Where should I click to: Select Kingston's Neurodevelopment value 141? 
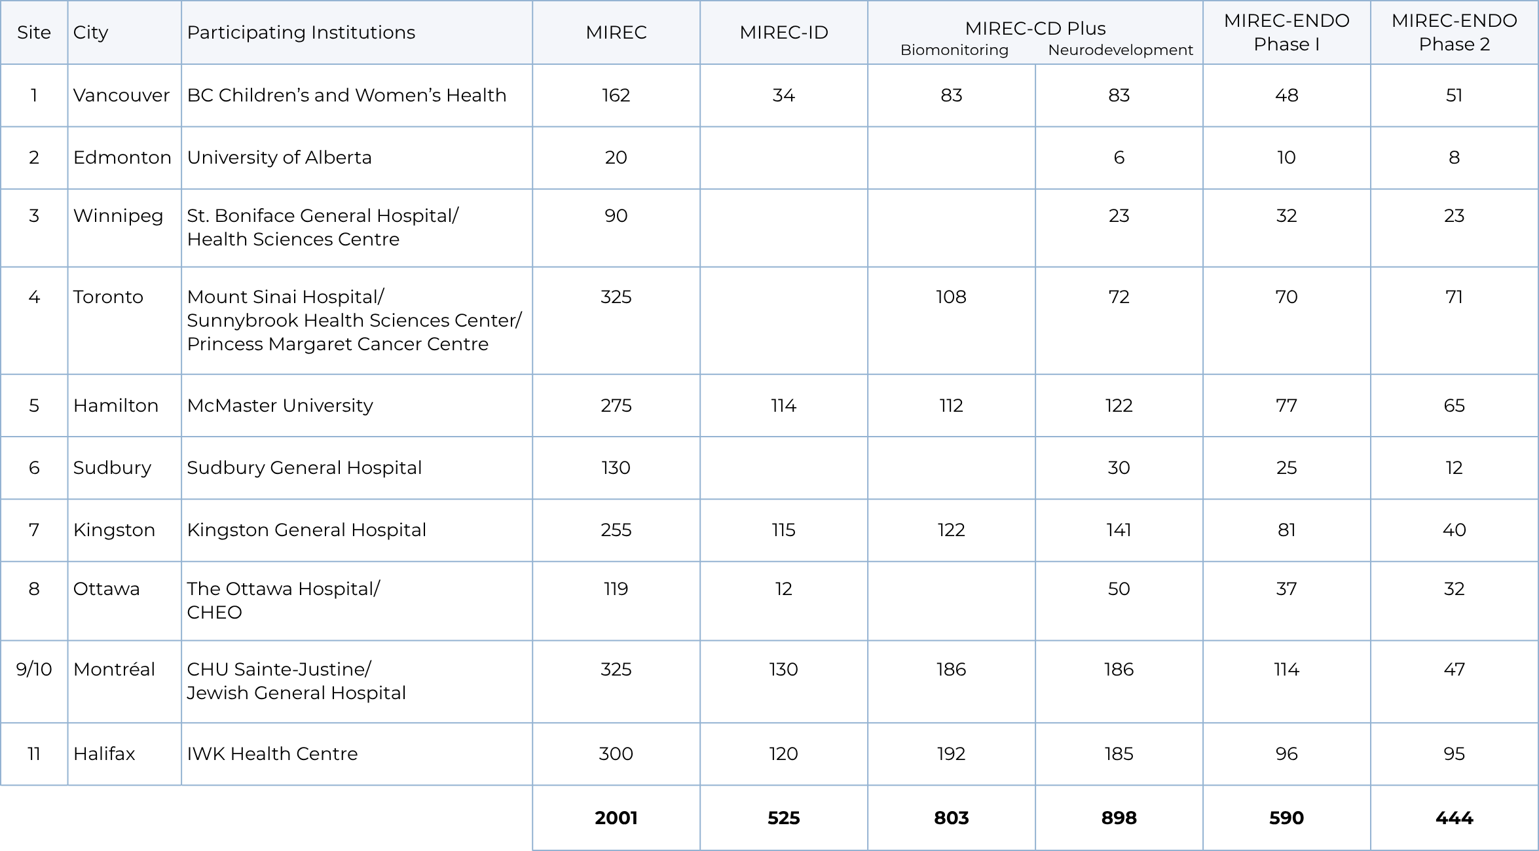click(x=1119, y=530)
